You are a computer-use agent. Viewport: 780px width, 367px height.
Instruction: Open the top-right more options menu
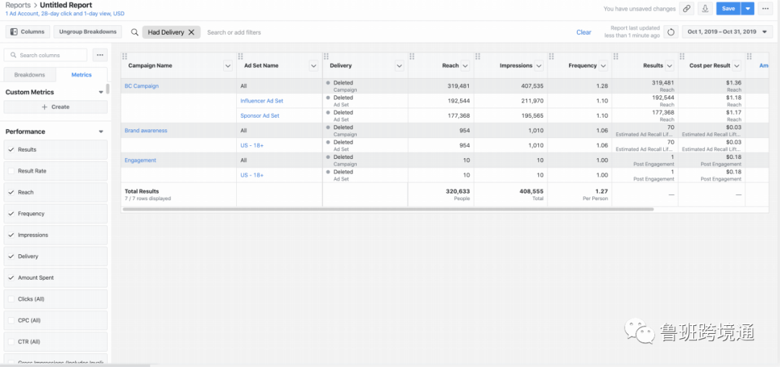click(765, 9)
